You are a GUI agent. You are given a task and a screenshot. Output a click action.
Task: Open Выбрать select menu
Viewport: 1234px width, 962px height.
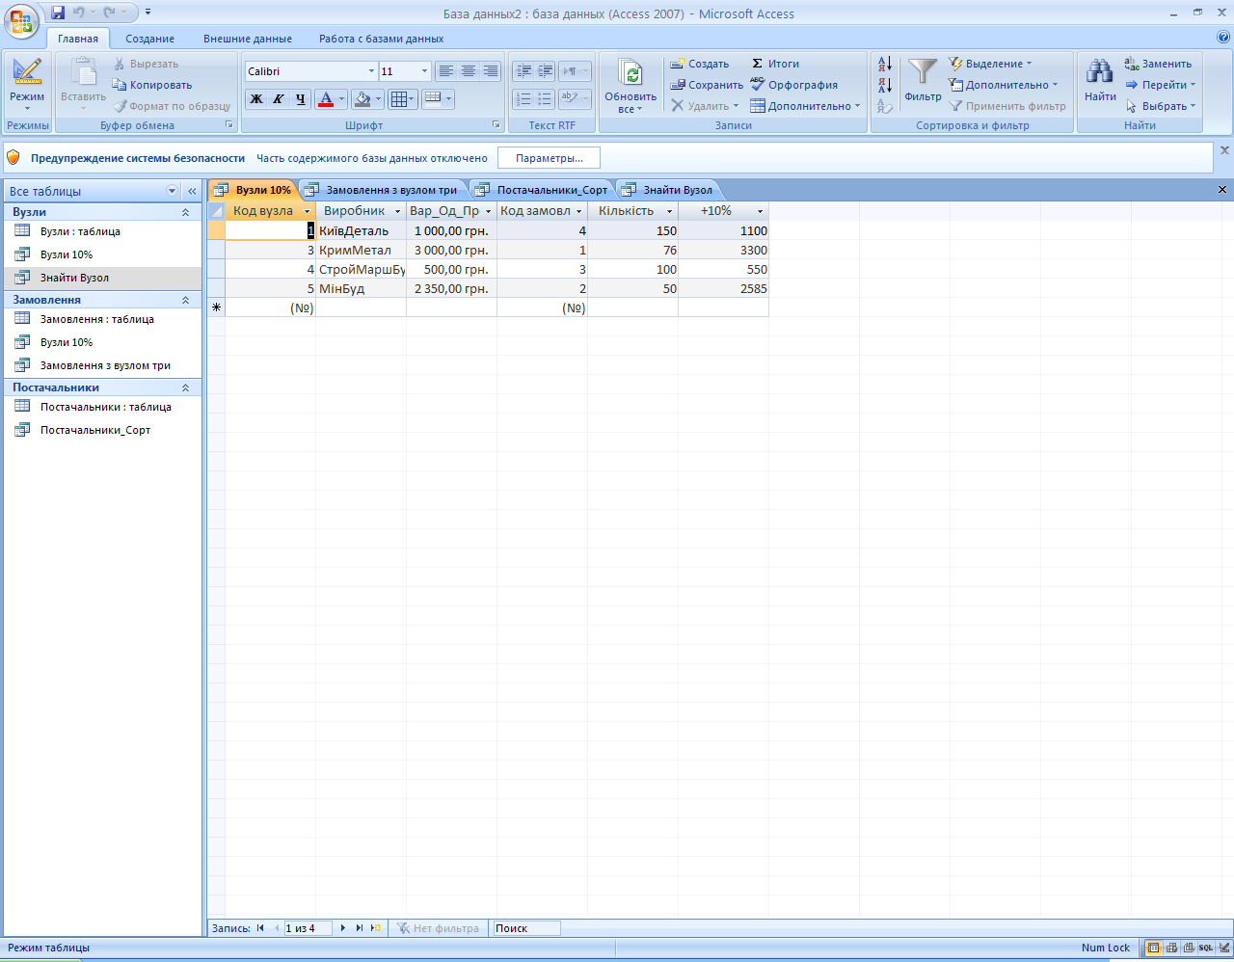coord(1161,106)
